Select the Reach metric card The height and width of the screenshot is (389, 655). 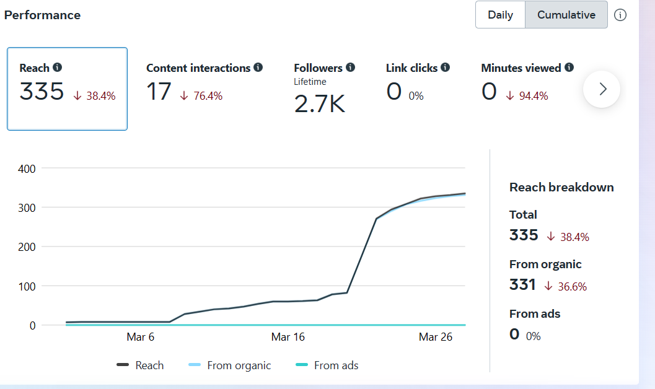pos(67,89)
